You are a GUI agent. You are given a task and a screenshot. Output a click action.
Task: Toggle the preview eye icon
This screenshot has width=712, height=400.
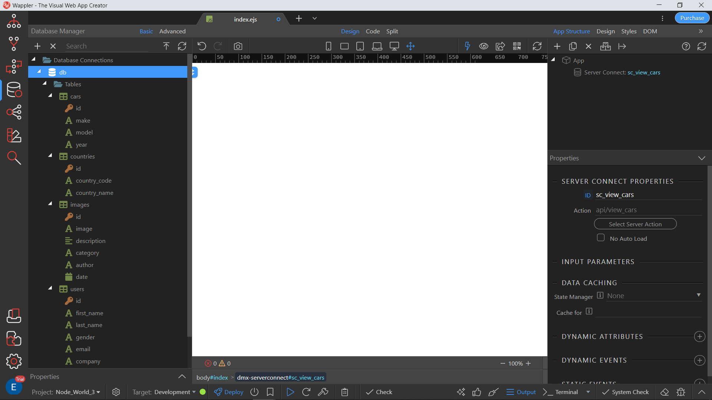[x=484, y=46]
